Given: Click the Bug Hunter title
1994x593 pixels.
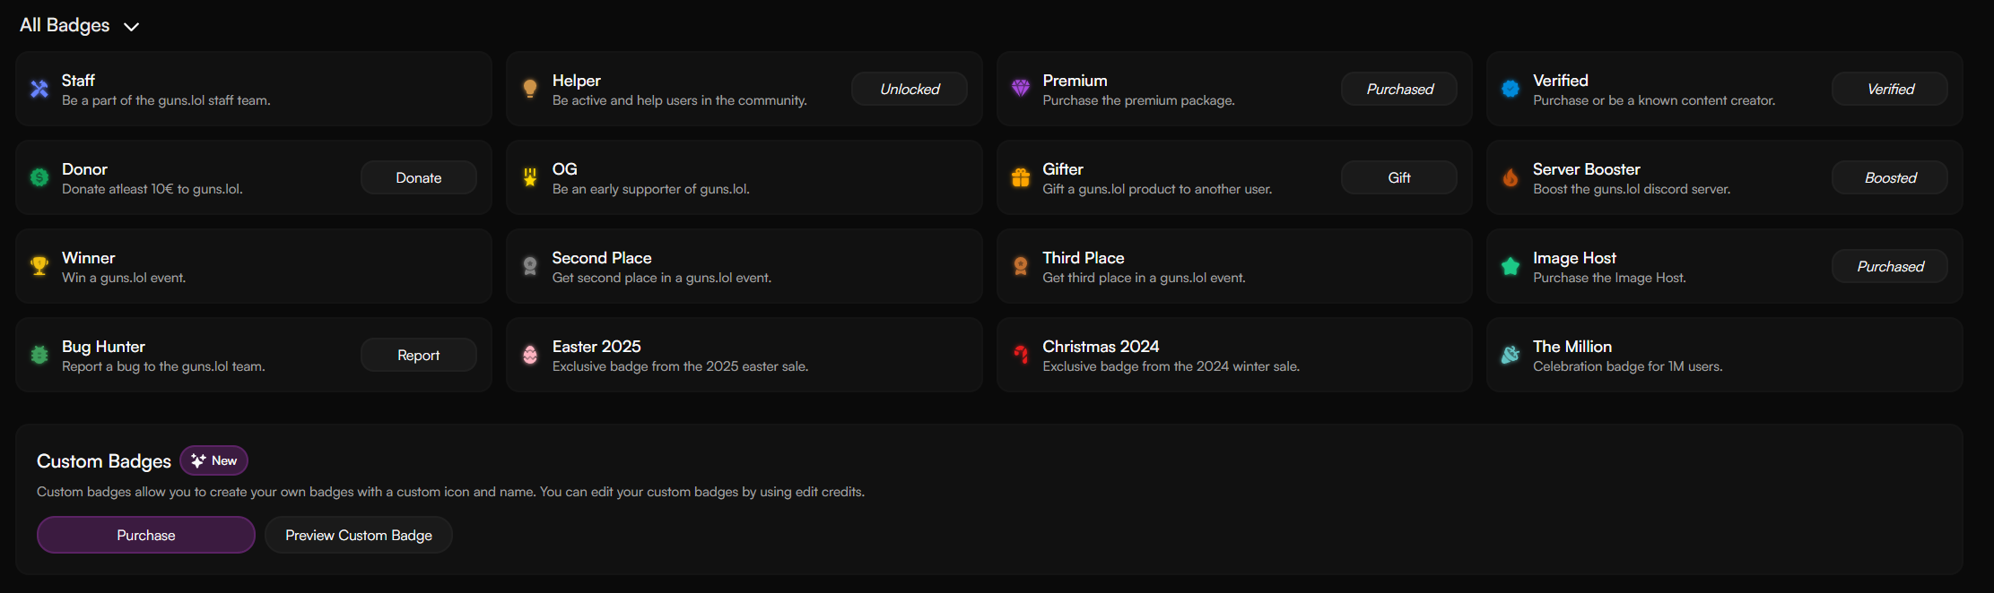Looking at the screenshot, I should pyautogui.click(x=103, y=347).
